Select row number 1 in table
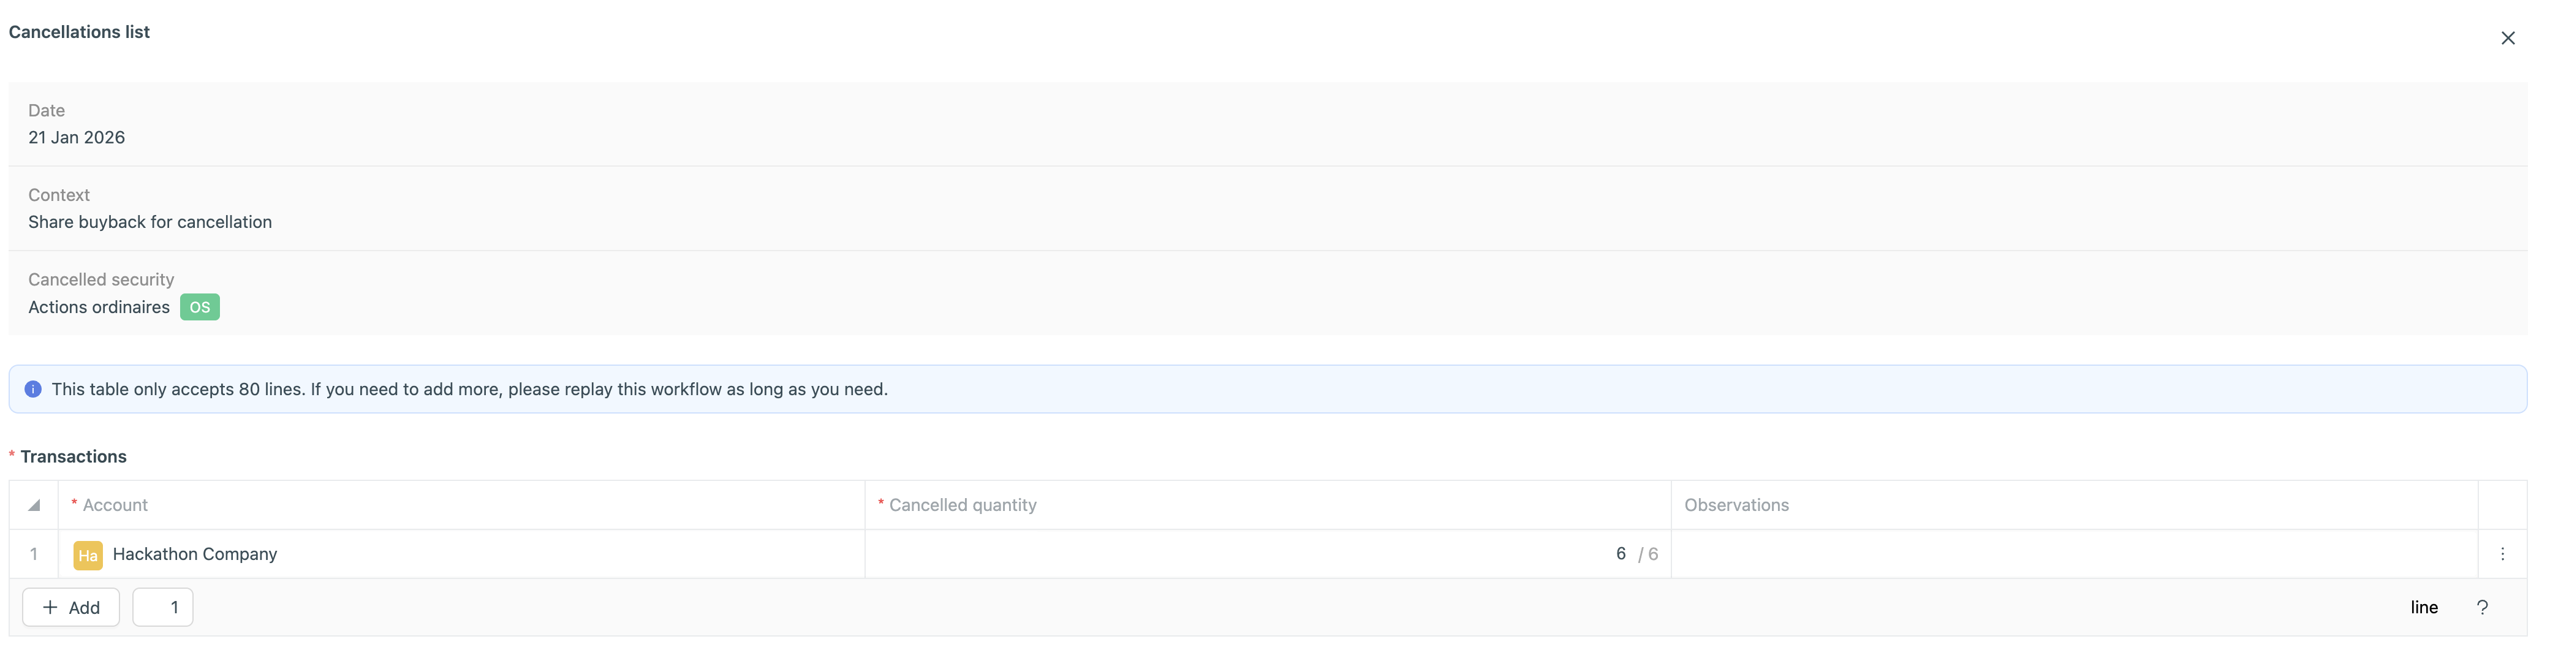 pos(34,554)
